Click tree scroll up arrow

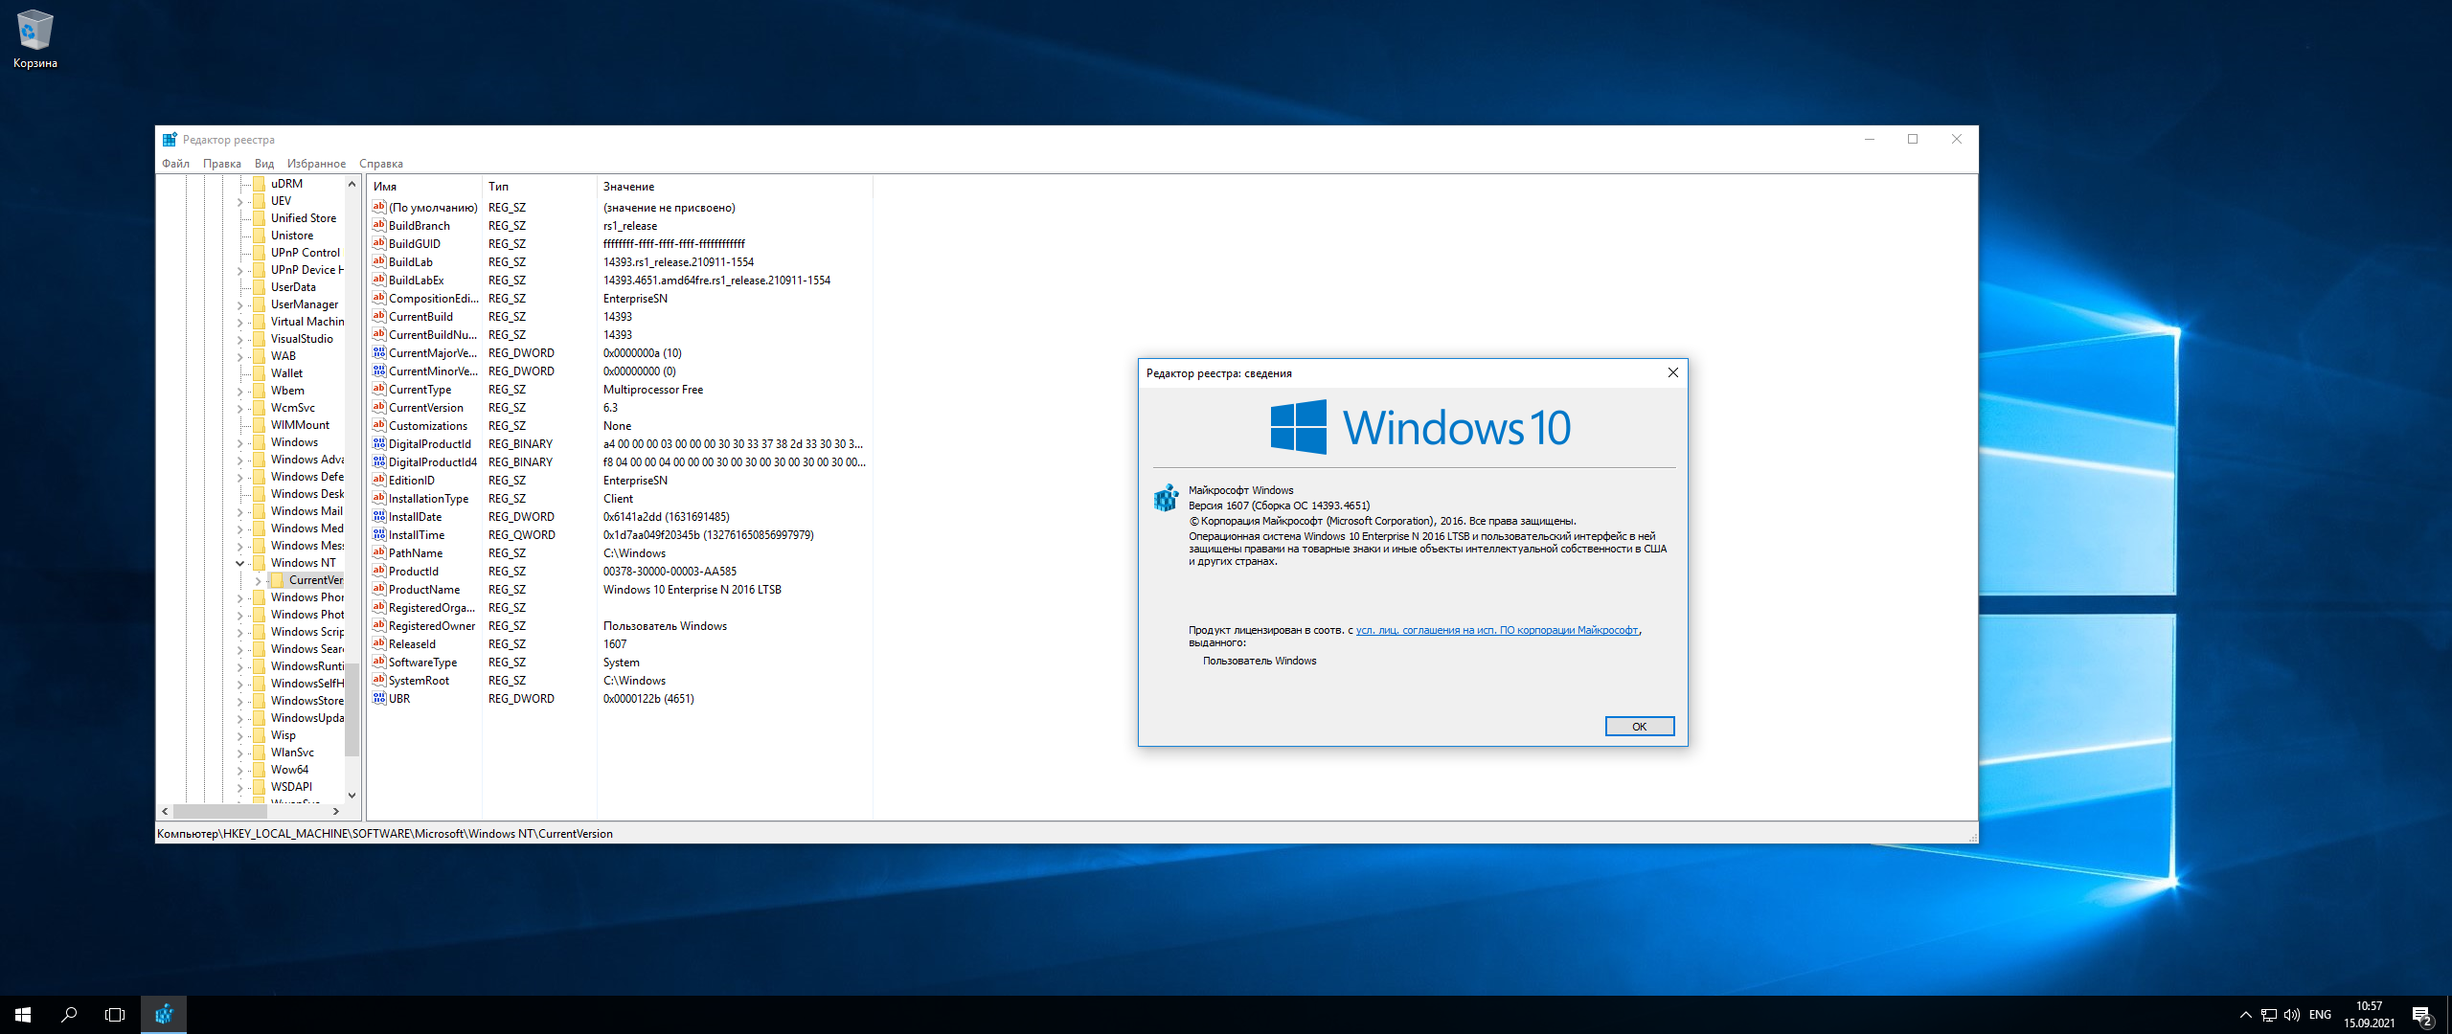[x=352, y=184]
